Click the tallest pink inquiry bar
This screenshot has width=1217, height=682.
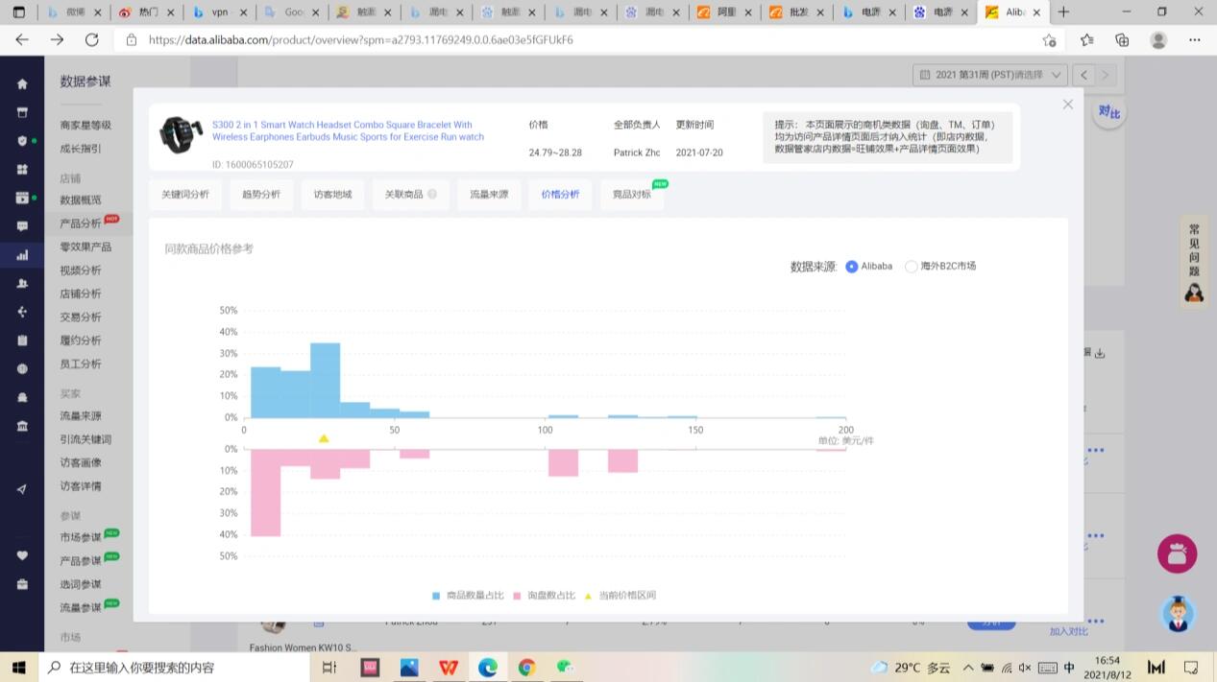(265, 492)
